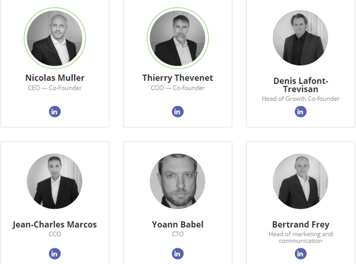The width and height of the screenshot is (356, 264).
Task: Open the LinkedIn icon under Nicolas Muller
Action: pos(55,111)
